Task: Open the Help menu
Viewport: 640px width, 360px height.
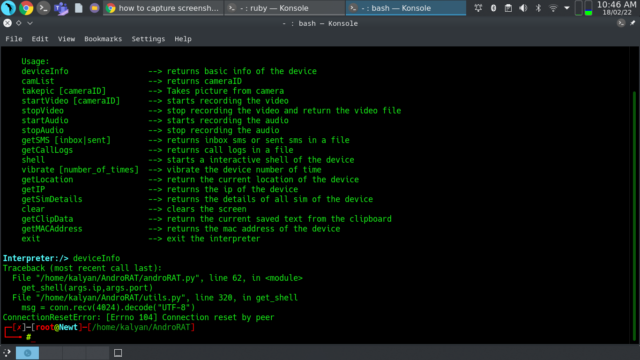Action: (183, 39)
